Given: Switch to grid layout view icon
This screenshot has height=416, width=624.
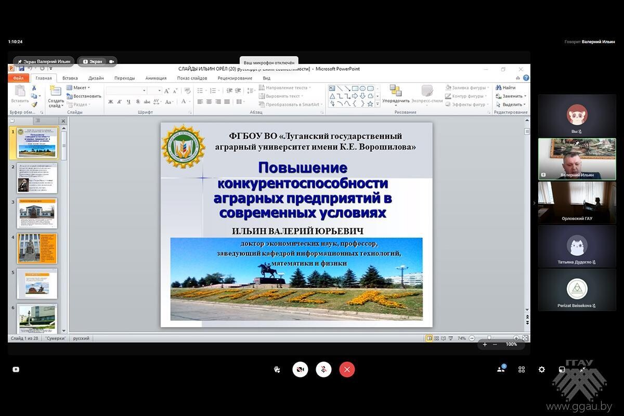Looking at the screenshot, I should click(522, 369).
